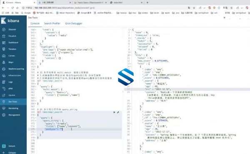Collapse "_shards" in the response at line 4
This screenshot has height=154, width=250.
coord(131,38)
